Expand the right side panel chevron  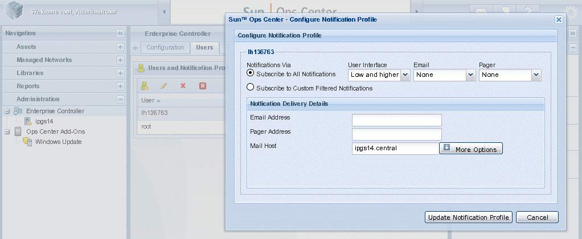coord(572,34)
